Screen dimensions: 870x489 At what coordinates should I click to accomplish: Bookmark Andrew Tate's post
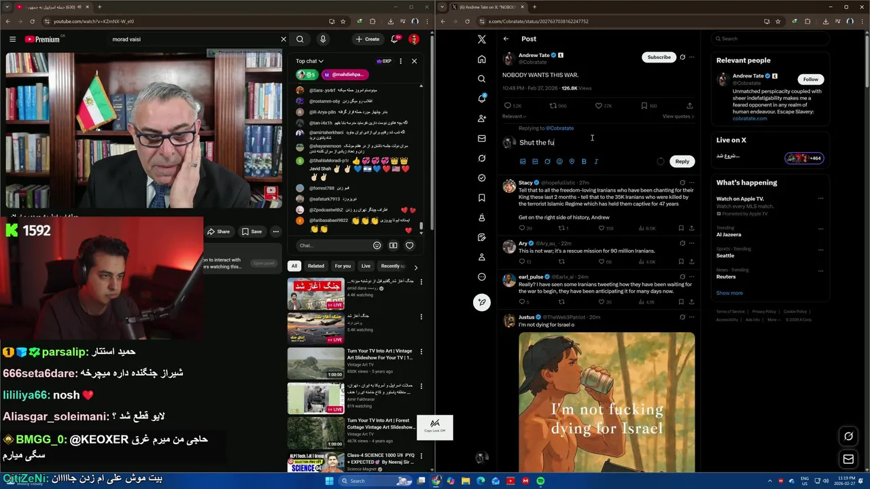[x=644, y=106]
